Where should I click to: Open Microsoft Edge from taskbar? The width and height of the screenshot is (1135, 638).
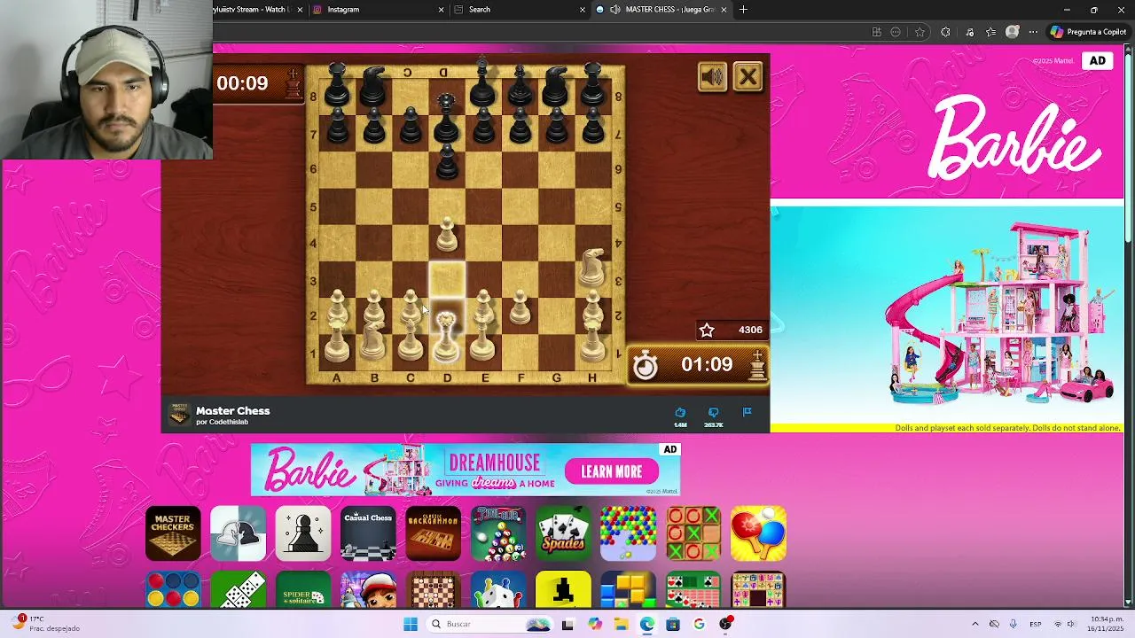click(647, 624)
